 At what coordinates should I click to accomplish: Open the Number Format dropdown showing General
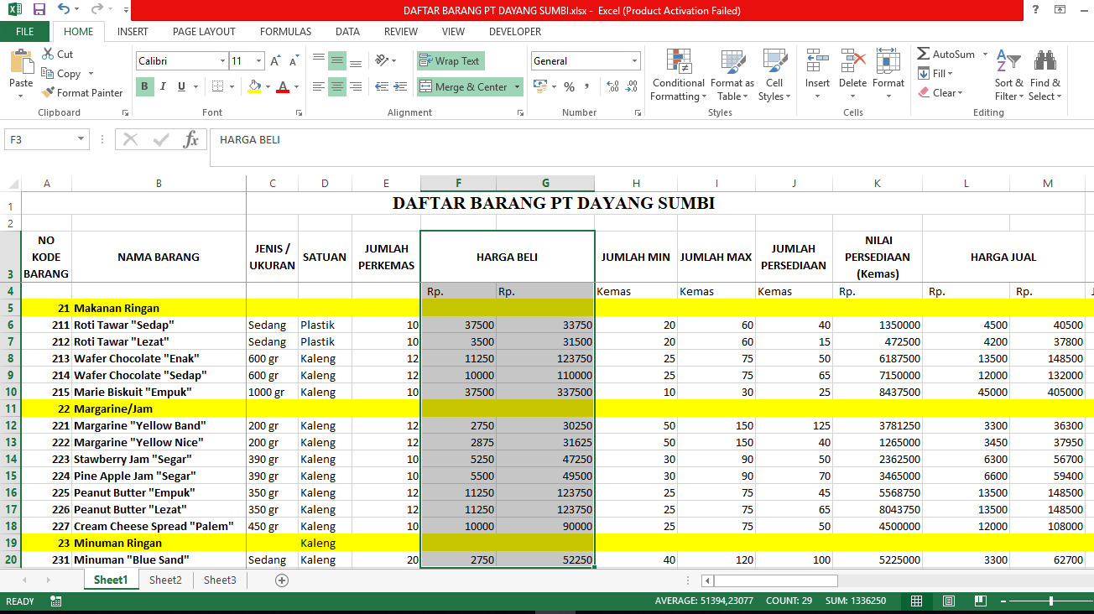[x=585, y=60]
